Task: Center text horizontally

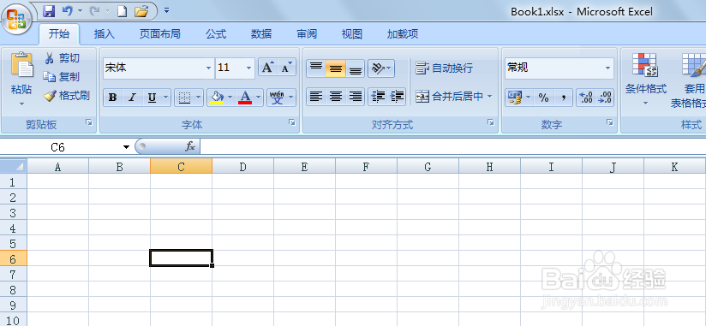Action: (336, 97)
